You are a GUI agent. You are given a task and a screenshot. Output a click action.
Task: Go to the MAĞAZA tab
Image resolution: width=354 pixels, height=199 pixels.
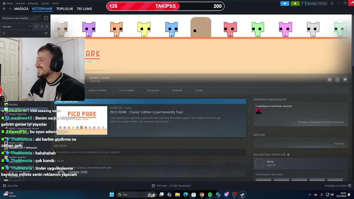pos(21,9)
